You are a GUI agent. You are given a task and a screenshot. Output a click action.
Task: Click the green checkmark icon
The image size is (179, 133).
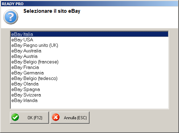15,117
